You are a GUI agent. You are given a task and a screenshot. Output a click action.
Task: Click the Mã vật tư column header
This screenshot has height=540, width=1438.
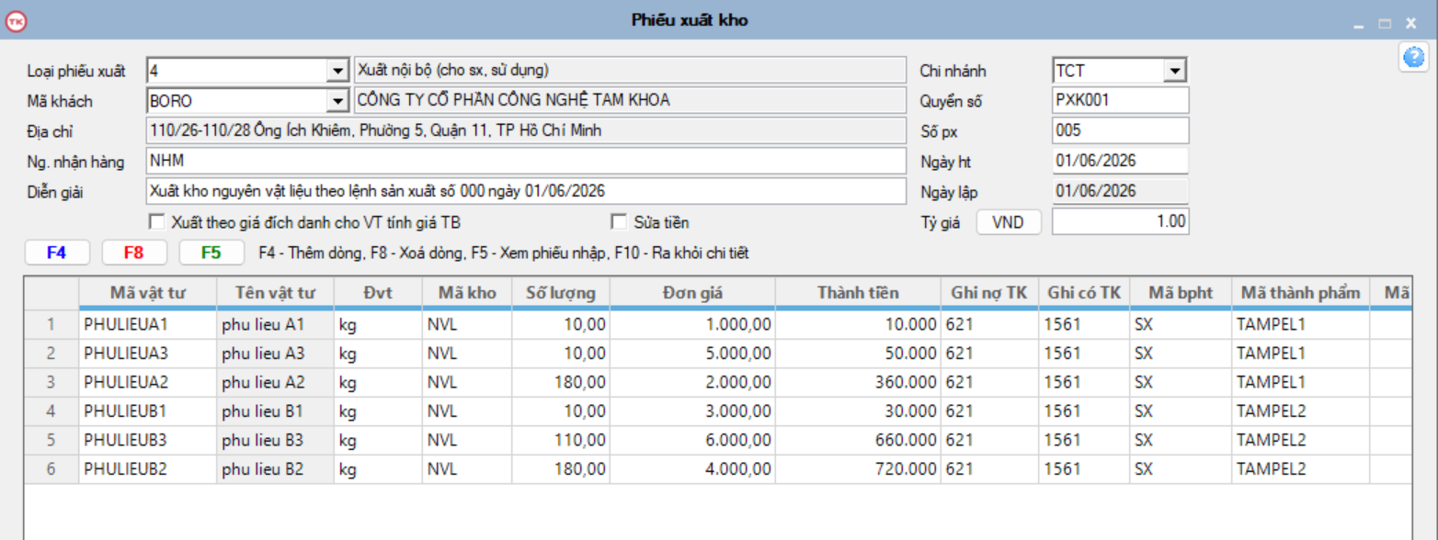[x=147, y=293]
